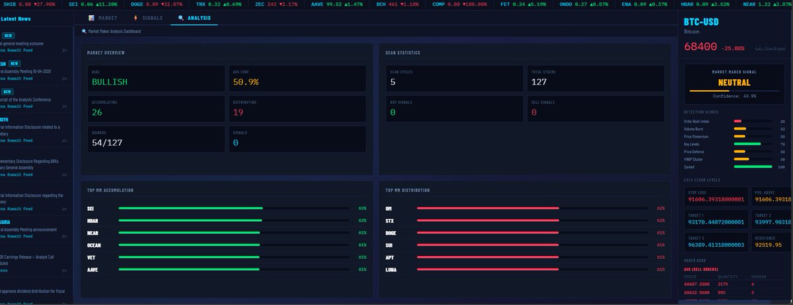793x305 pixels.
Task: Select the AAVE ticker in the top strip
Action: (336, 4)
